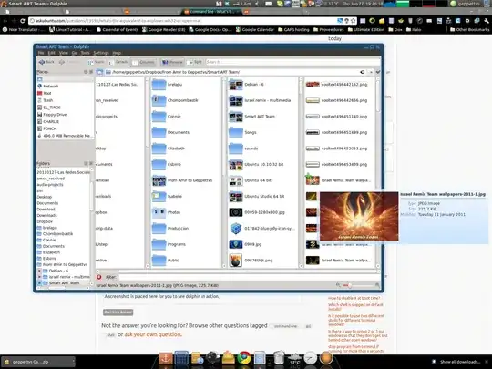Viewport: 492px width, 369px height.
Task: Open the Chombombastik folder in column view
Action: coord(175,100)
